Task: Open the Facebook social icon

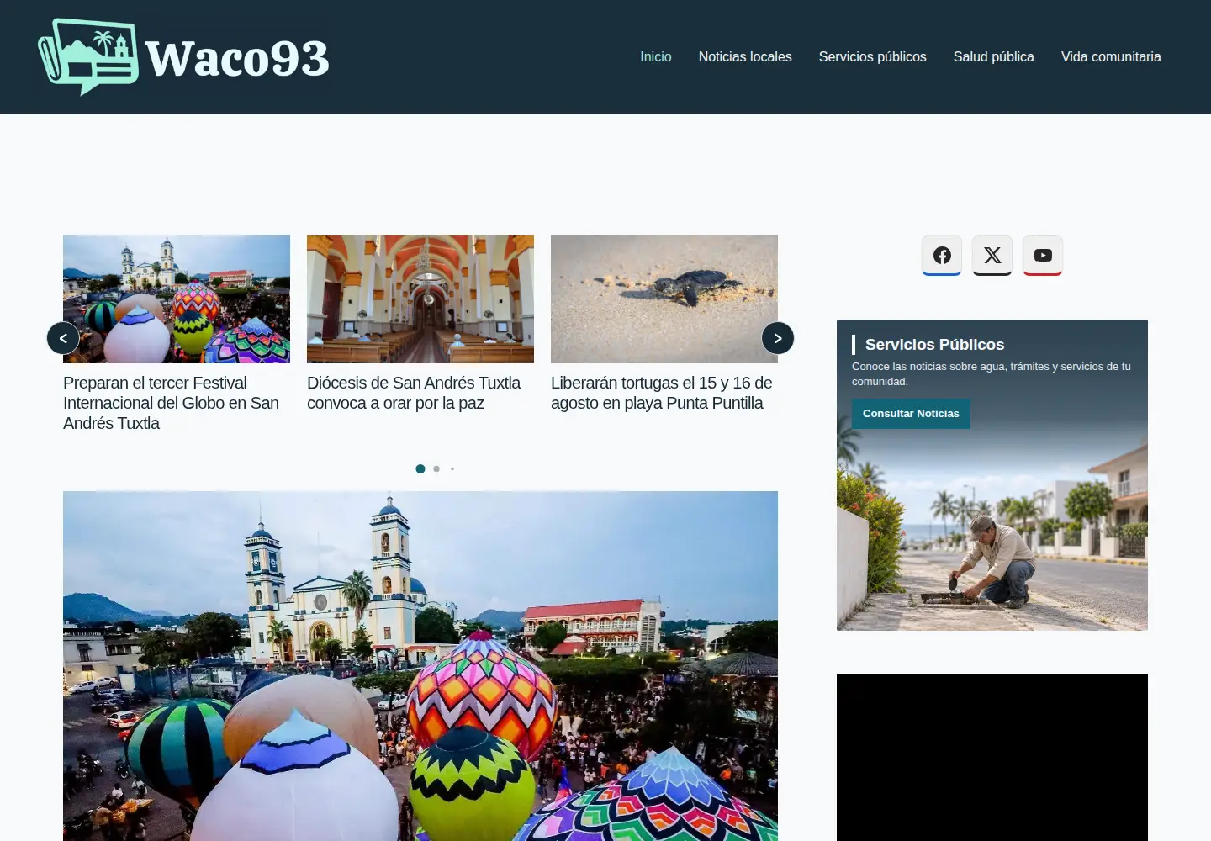Action: click(x=942, y=256)
